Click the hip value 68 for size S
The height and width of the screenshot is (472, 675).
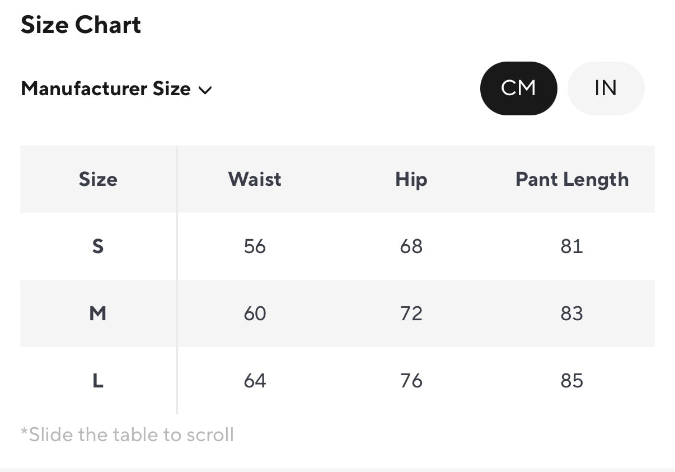[411, 246]
